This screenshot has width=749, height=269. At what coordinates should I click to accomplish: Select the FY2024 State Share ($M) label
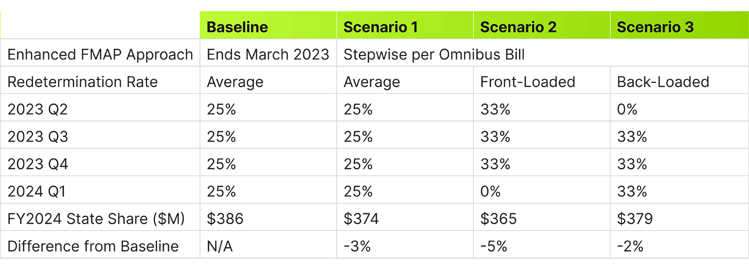coord(96,219)
